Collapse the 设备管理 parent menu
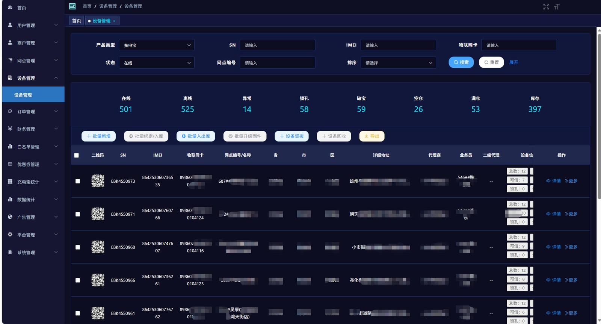 tap(33, 78)
